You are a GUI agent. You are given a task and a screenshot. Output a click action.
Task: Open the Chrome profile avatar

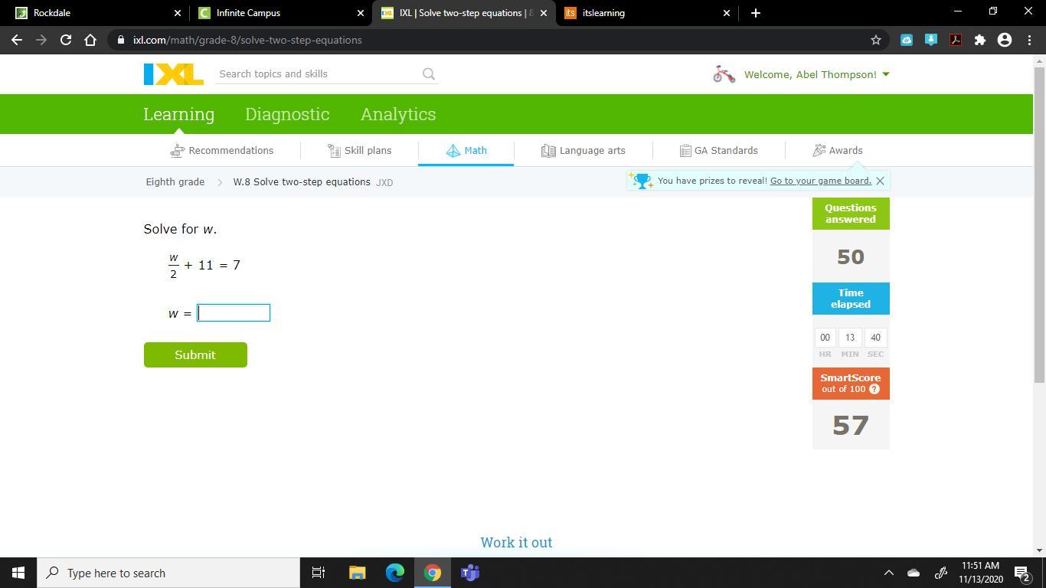[1005, 40]
